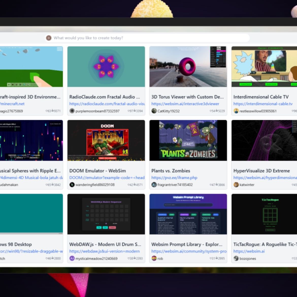Click the TicTacRogue: A Roguelike title
297x297 pixels.
(x=265, y=244)
